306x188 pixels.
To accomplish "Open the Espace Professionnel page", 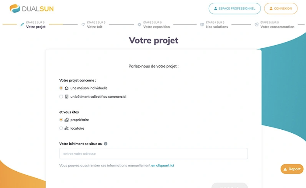I will [235, 8].
